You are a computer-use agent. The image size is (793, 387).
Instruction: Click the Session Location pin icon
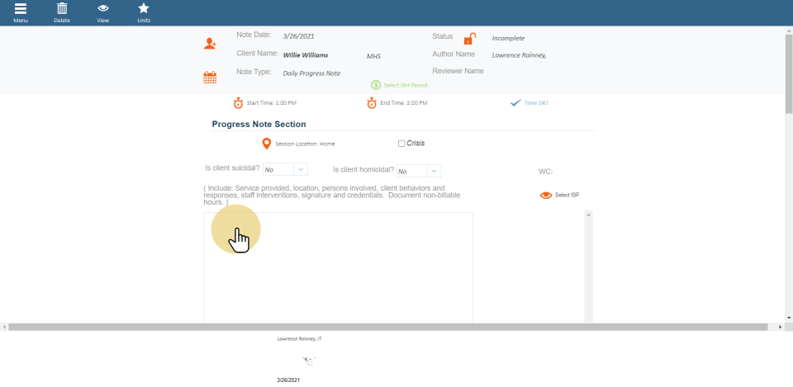266,144
